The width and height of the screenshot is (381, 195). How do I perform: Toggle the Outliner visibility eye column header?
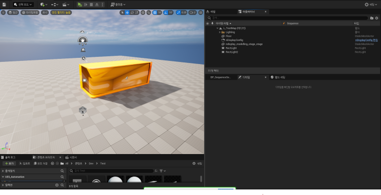pos(208,24)
